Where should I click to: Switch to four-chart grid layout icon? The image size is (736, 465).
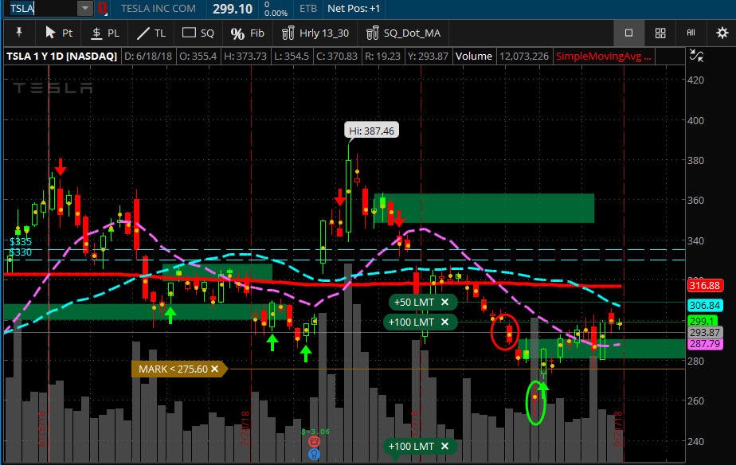click(660, 33)
